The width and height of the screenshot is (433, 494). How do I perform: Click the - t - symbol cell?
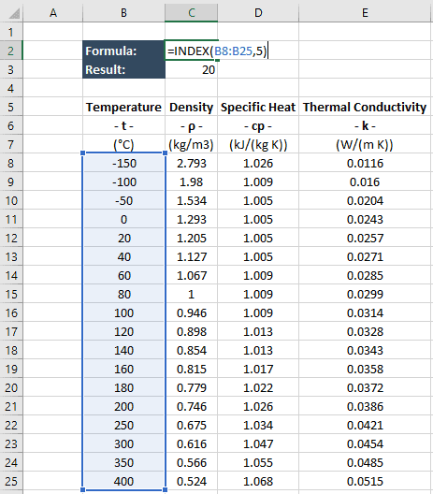(123, 125)
